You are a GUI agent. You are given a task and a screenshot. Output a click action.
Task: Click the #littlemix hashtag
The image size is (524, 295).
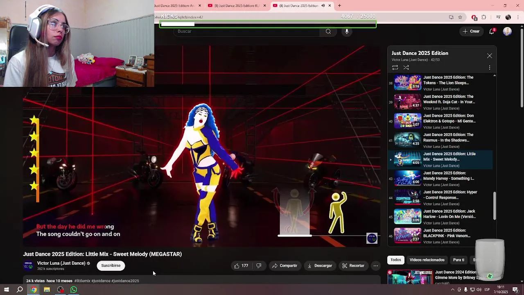(82, 281)
